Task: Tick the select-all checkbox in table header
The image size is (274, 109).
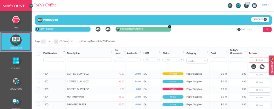Action: [x=38, y=54]
